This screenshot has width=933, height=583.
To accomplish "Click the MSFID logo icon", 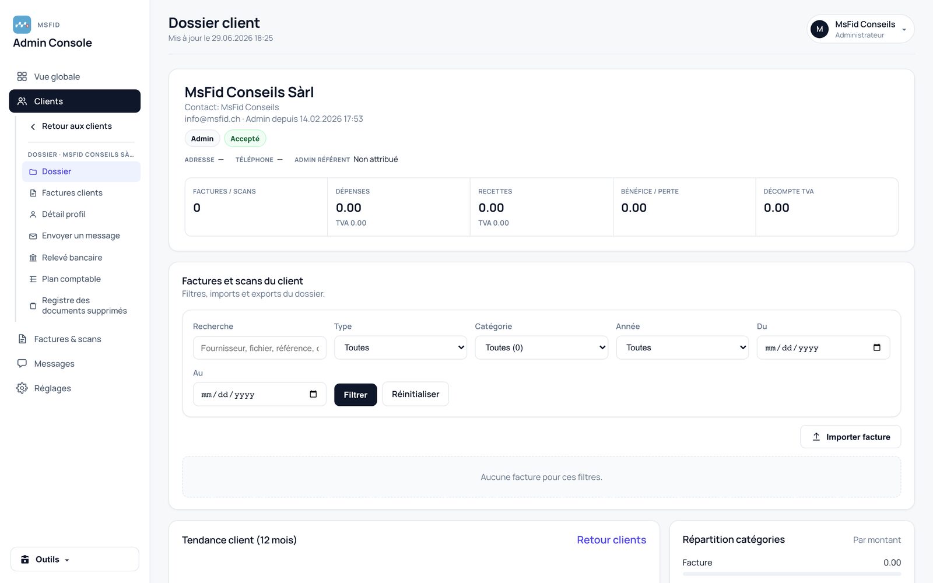I will point(22,24).
